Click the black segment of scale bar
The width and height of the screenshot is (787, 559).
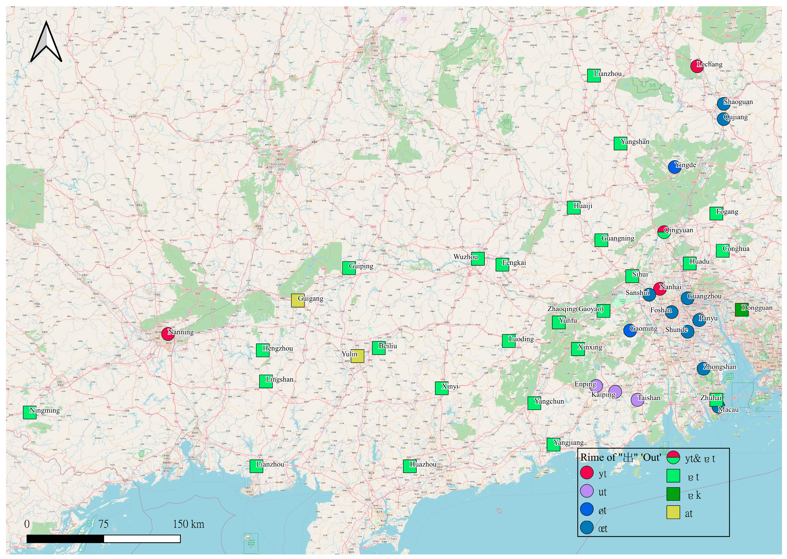[x=65, y=539]
